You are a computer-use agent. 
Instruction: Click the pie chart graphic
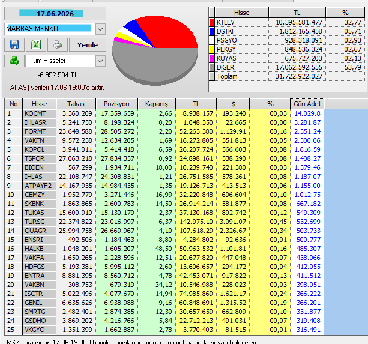(155, 50)
